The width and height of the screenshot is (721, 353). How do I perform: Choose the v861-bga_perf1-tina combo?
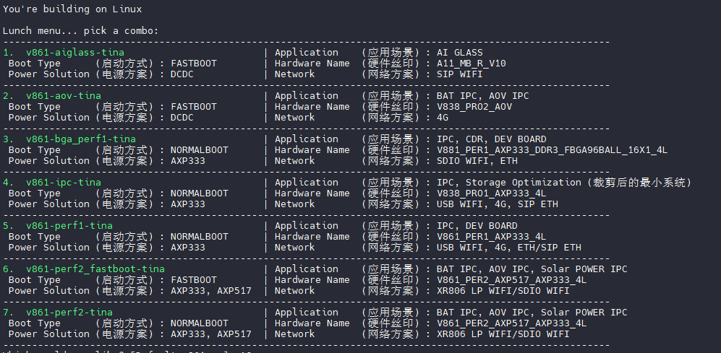coord(80,139)
